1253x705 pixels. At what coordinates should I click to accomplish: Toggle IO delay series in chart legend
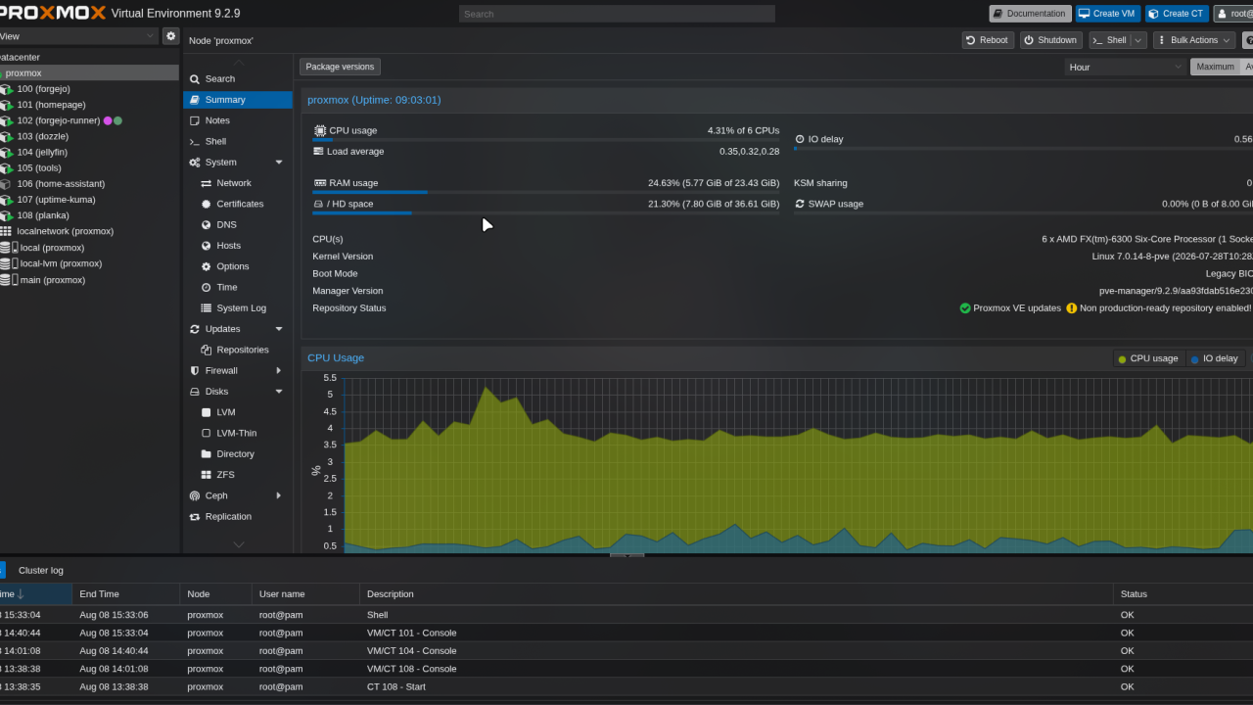click(1215, 358)
